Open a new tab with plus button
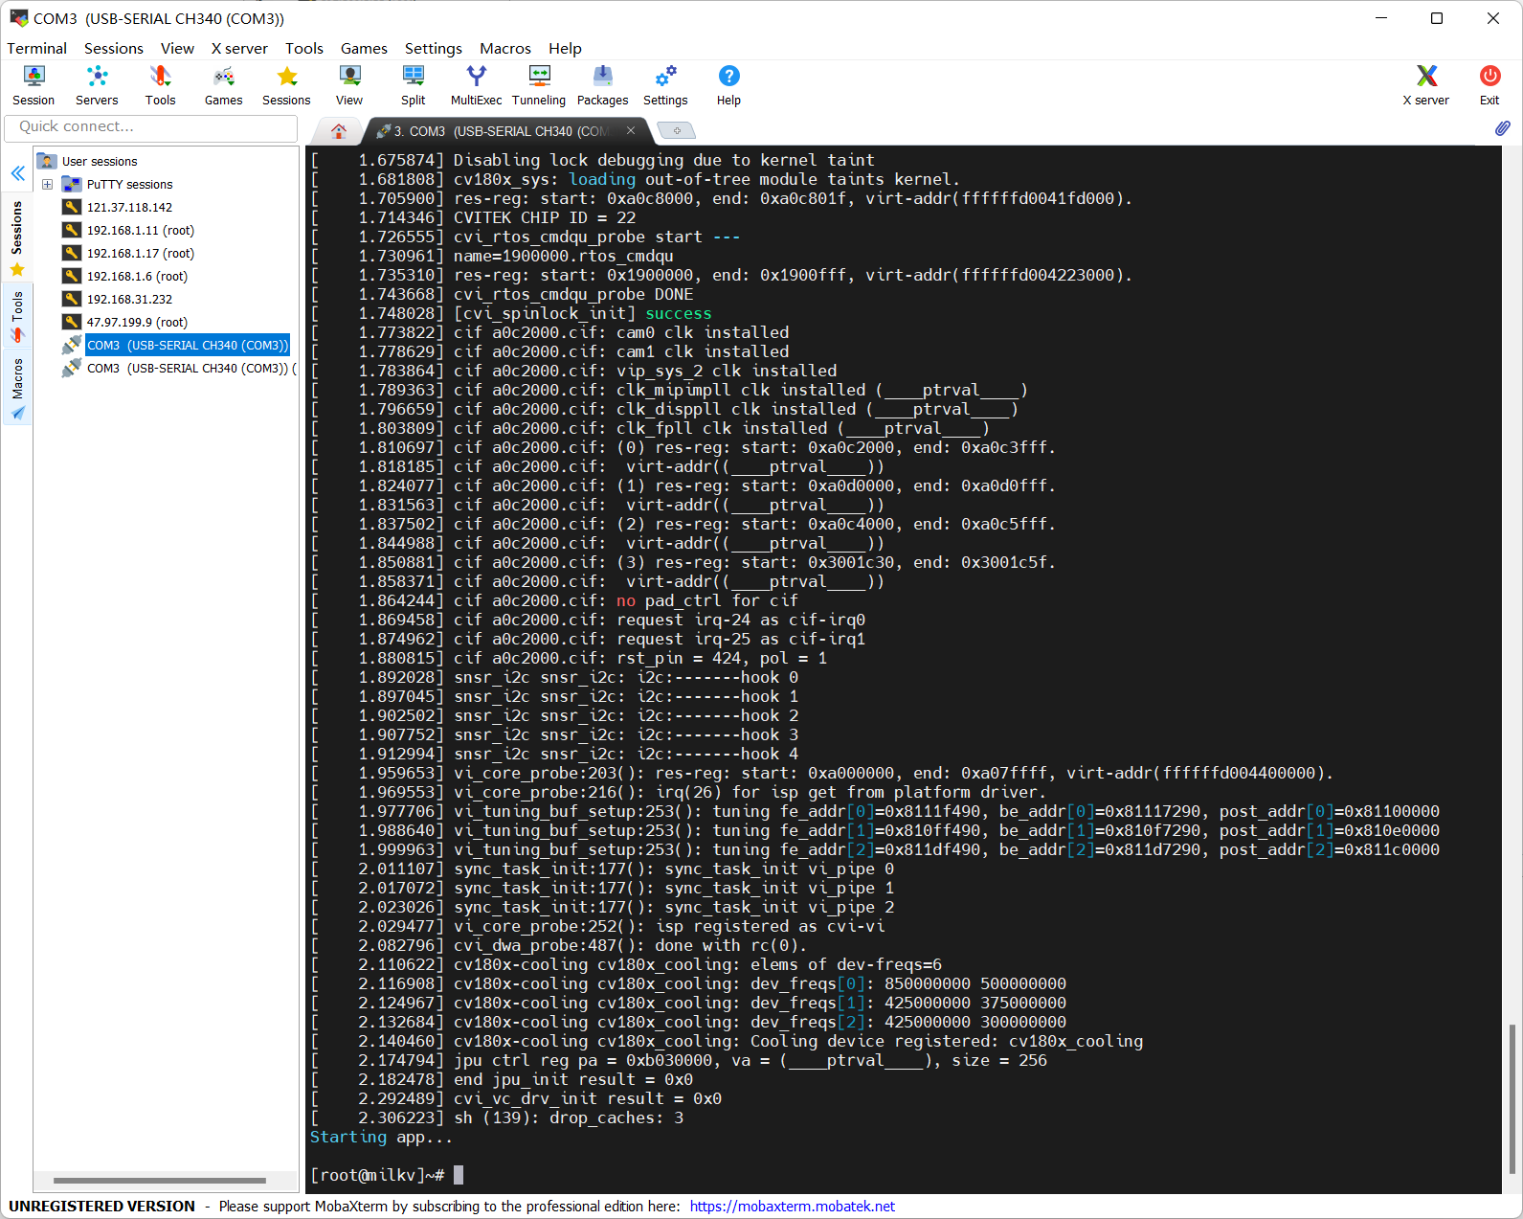Image resolution: width=1523 pixels, height=1219 pixels. coord(677,130)
